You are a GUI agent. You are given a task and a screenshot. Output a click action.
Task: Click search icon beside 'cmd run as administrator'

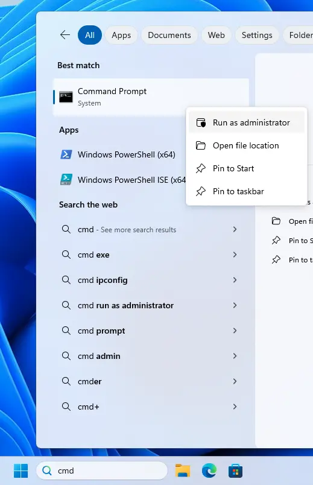(66, 306)
